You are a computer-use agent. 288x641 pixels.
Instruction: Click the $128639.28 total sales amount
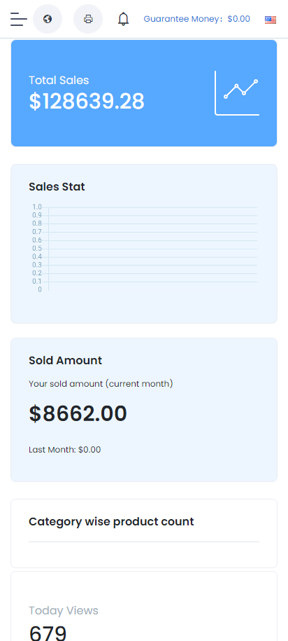point(87,102)
